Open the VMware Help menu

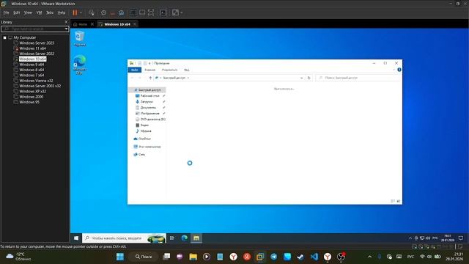pyautogui.click(x=62, y=12)
